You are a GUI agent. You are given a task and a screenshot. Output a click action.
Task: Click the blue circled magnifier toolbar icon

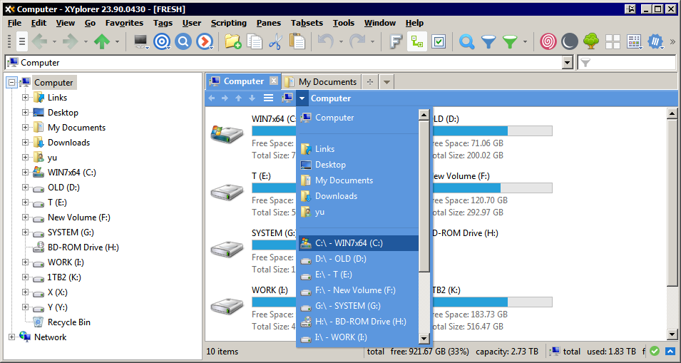[x=183, y=41]
